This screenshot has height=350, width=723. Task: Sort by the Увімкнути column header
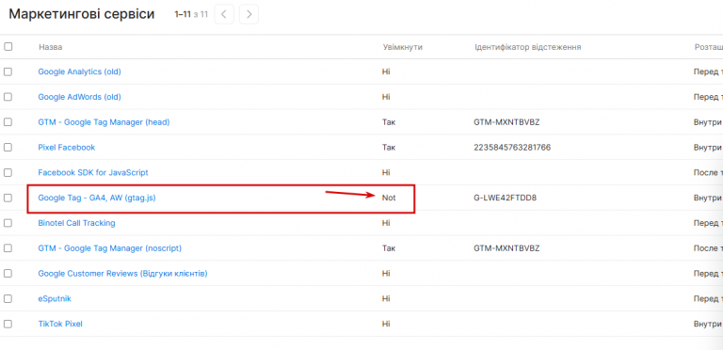pos(403,47)
